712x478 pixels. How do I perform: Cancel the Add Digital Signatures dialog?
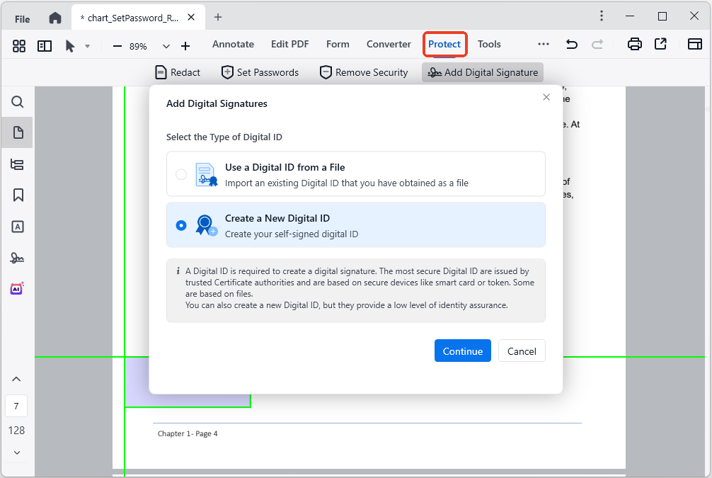(x=522, y=351)
